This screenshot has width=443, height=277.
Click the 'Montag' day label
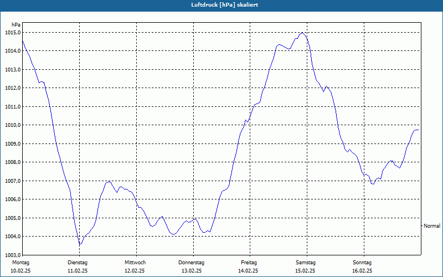pos(20,263)
